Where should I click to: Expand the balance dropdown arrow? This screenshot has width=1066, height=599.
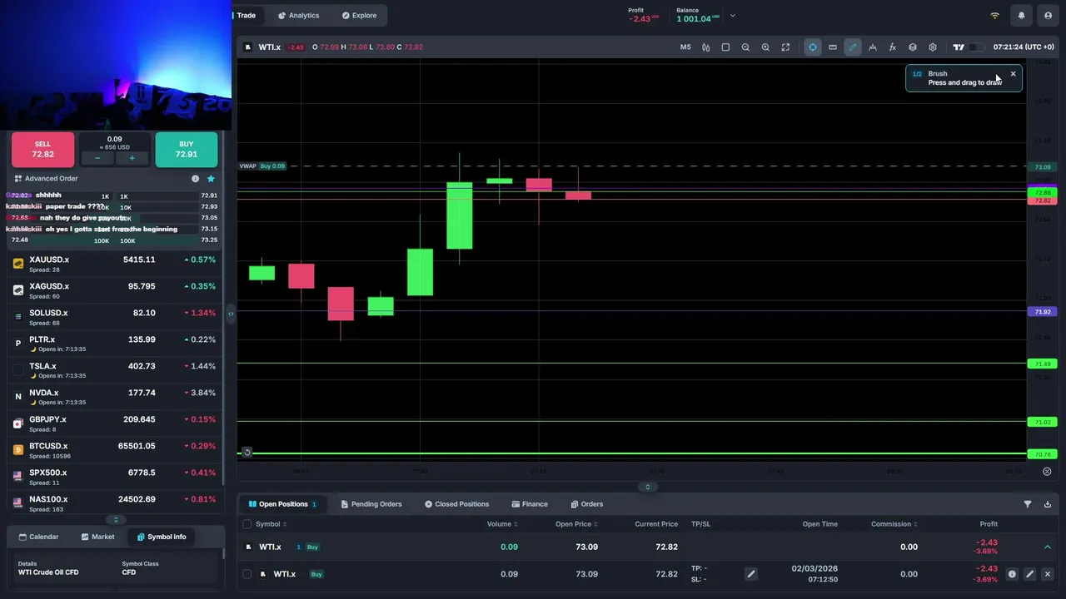click(x=733, y=16)
